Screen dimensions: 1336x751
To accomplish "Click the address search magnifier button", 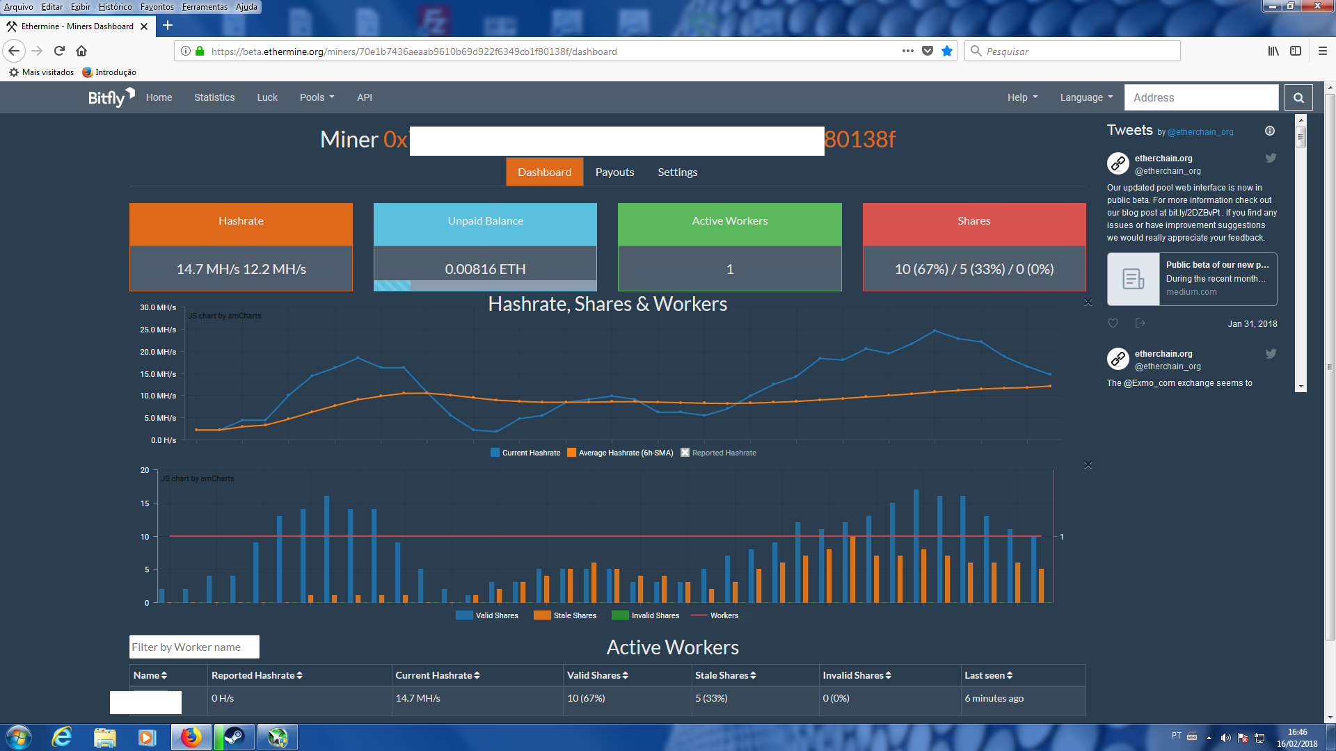I will tap(1298, 97).
